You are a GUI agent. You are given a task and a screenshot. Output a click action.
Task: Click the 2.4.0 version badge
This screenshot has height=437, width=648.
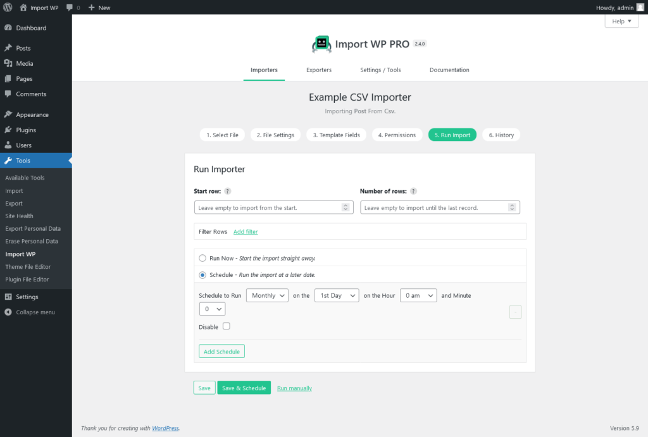[420, 44]
